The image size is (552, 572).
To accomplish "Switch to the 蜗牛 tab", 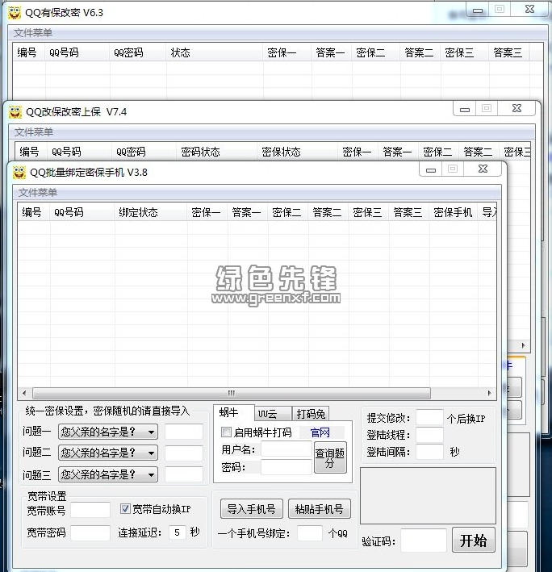I will tap(233, 413).
